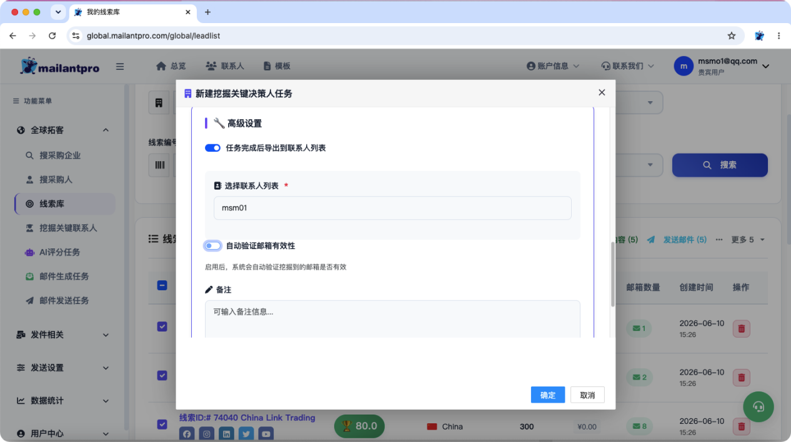Screen dimensions: 791x442
Task: Confirm with the 确定 button
Action: point(548,395)
